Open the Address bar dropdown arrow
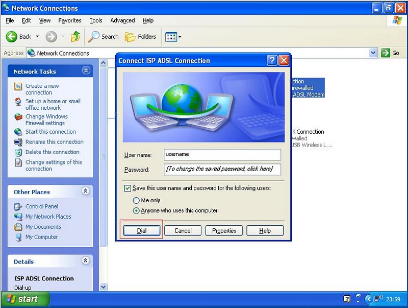 tap(373, 53)
